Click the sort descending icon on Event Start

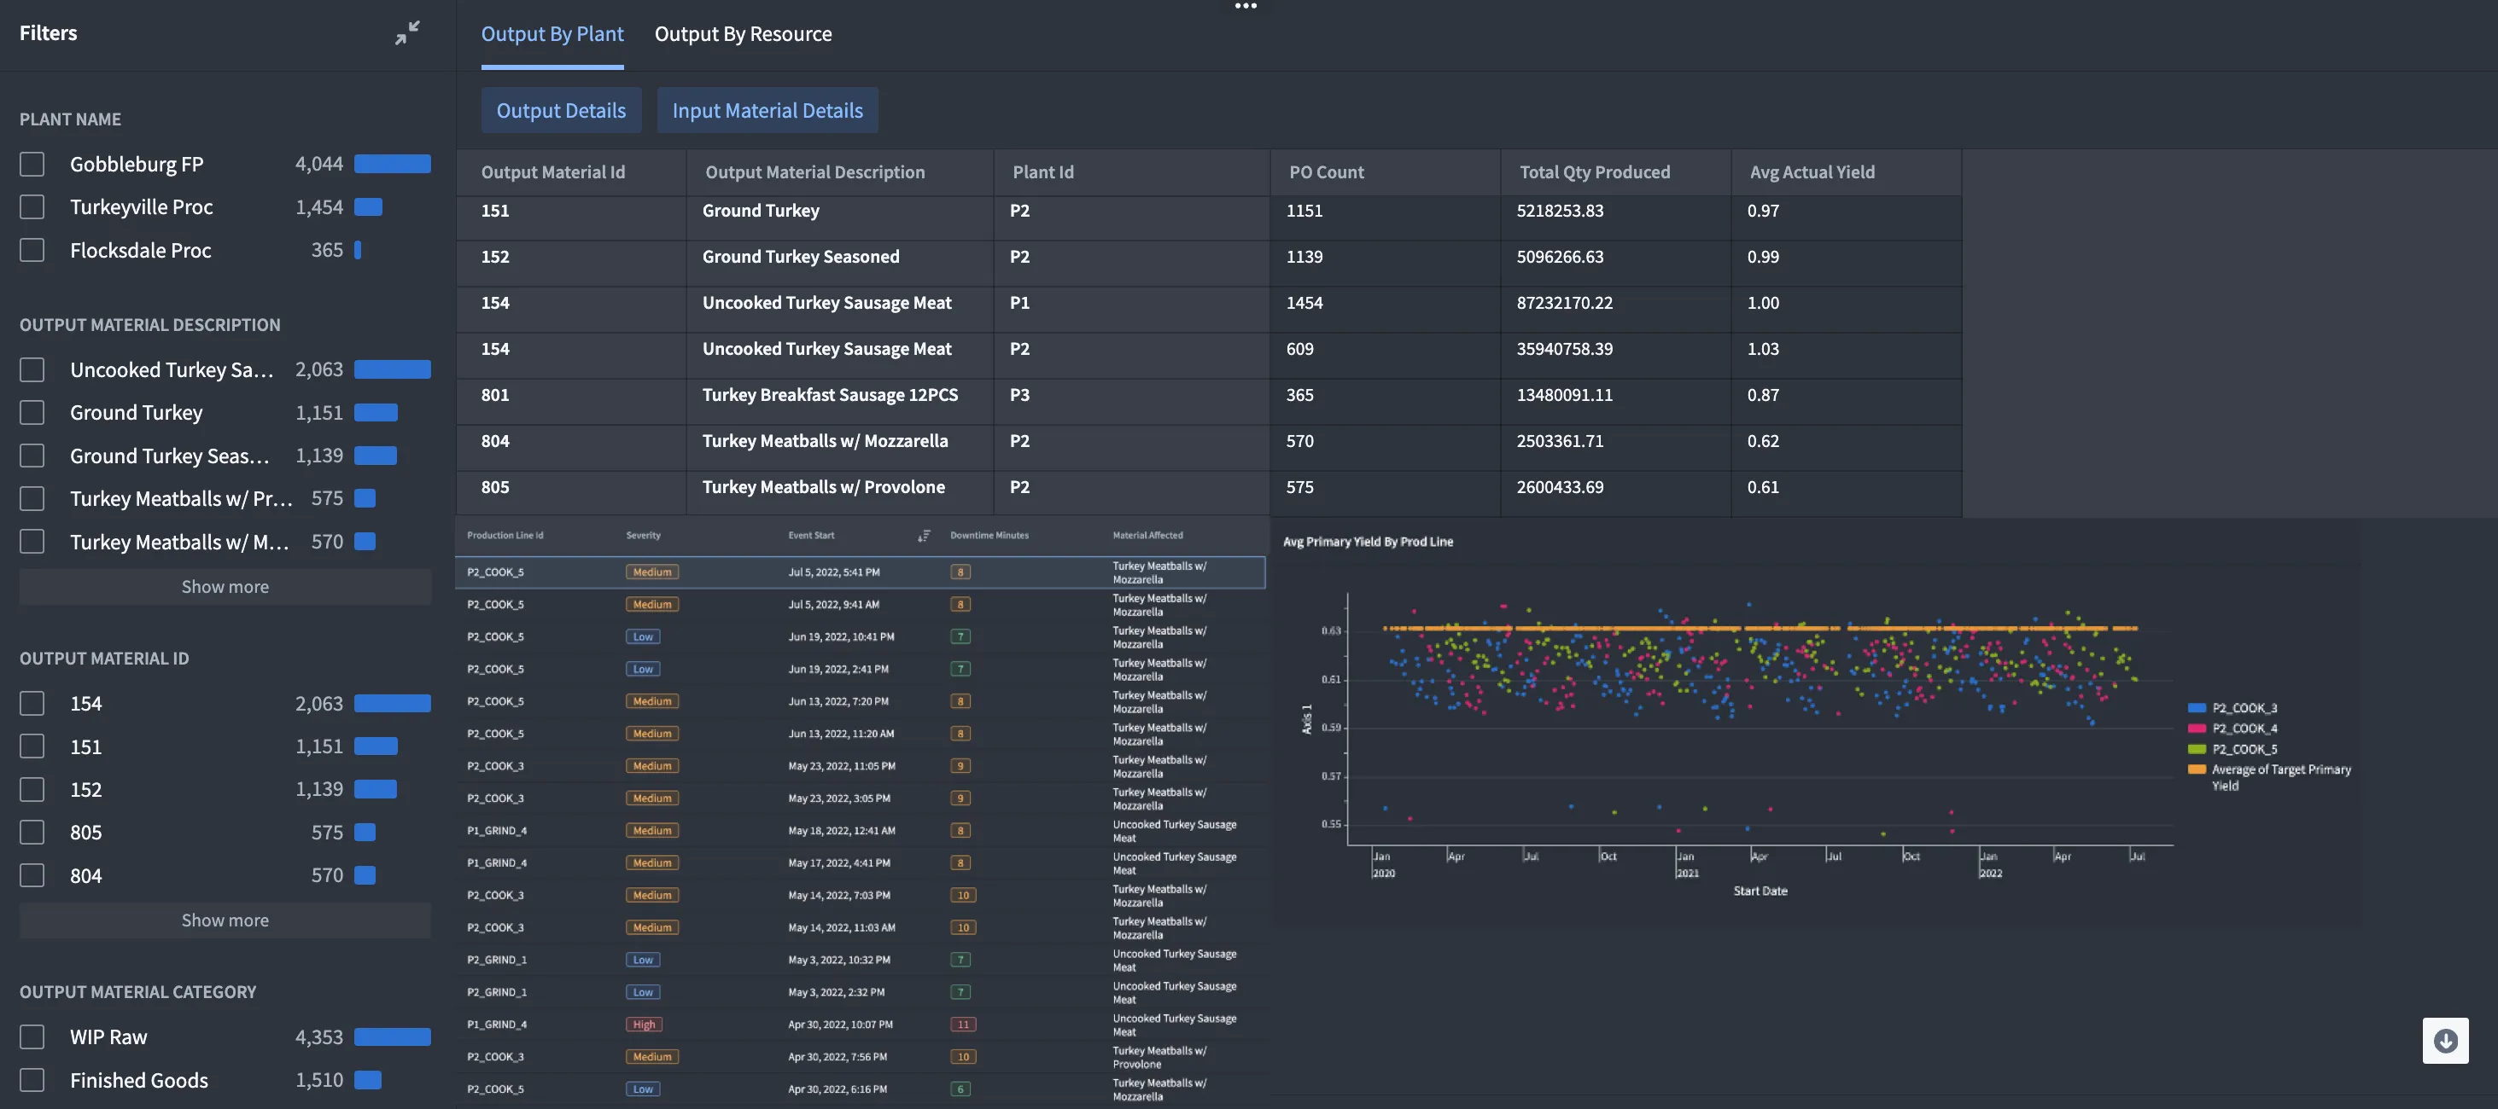click(923, 535)
